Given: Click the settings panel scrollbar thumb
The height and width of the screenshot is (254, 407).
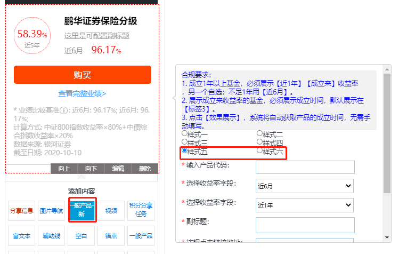Looking at the screenshot, I should 387,133.
